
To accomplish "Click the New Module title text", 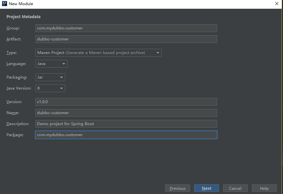I will click(x=21, y=4).
